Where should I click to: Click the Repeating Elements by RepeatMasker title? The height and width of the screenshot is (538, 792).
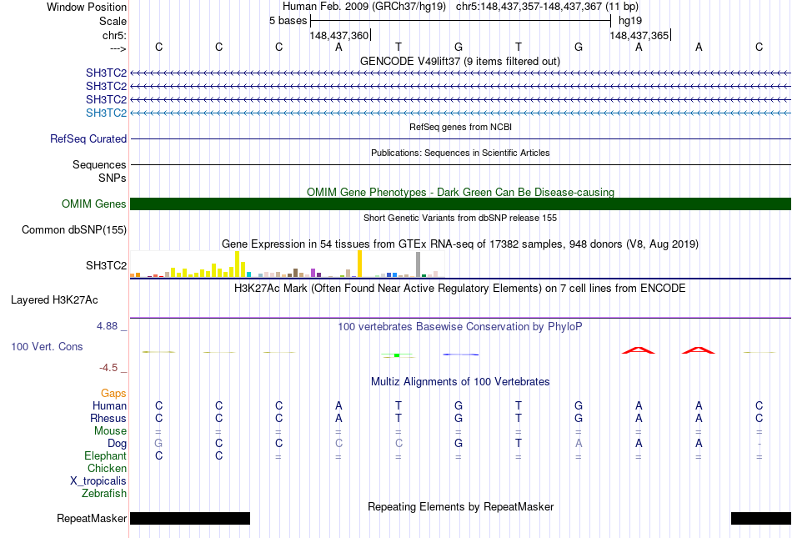[460, 506]
